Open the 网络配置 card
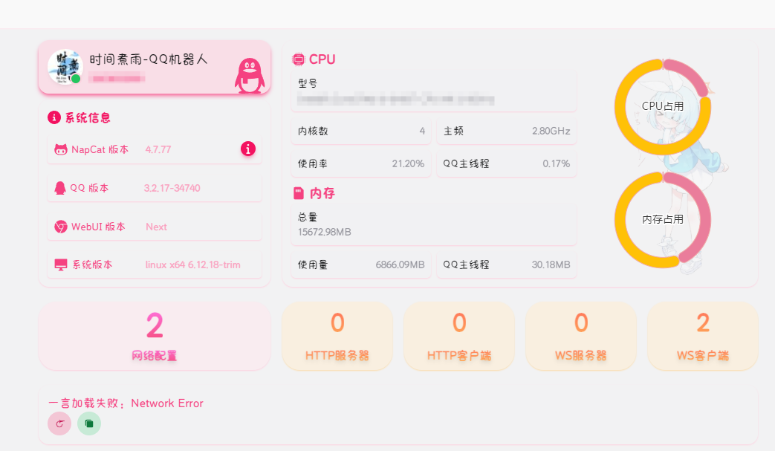Viewport: 775px width, 451px height. 155,337
